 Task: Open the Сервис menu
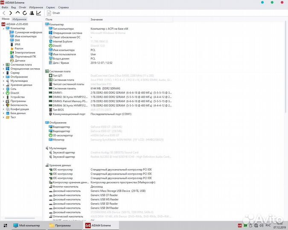[50, 7]
